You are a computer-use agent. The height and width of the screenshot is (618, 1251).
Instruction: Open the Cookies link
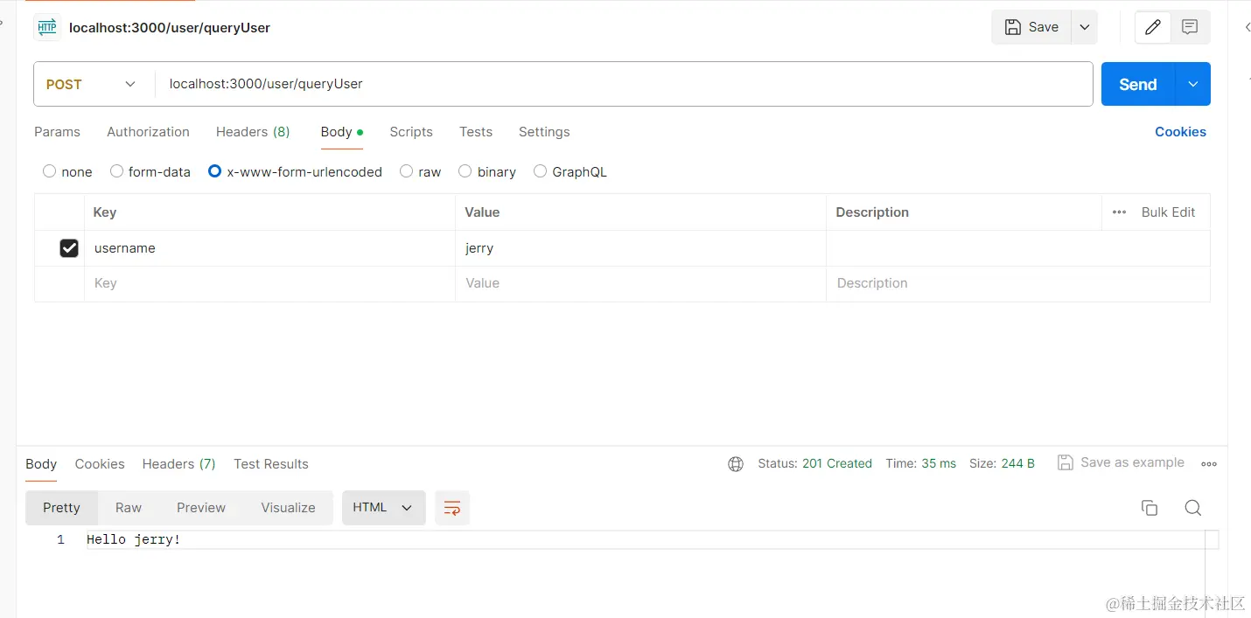[x=1180, y=132]
